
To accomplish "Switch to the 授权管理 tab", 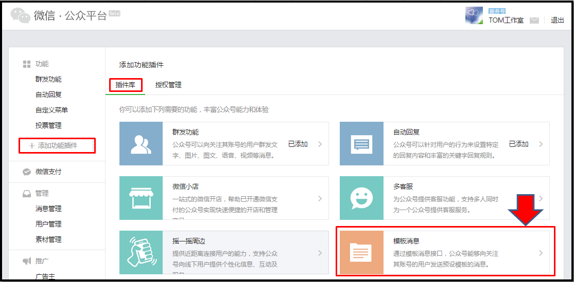I will pyautogui.click(x=168, y=85).
